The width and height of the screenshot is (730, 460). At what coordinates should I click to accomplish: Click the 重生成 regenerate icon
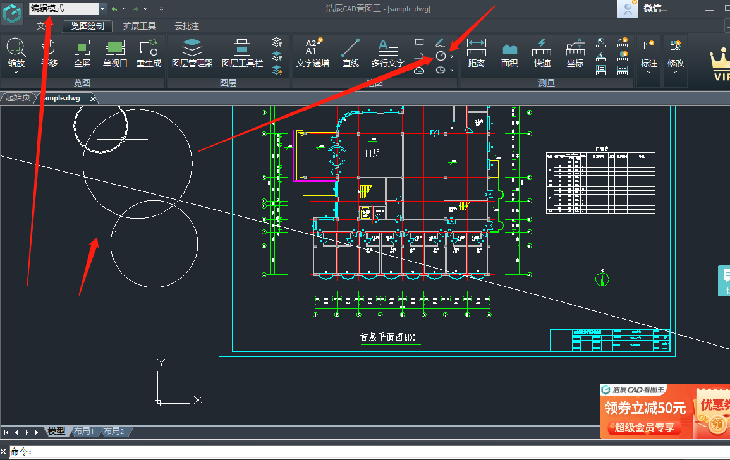[x=149, y=52]
